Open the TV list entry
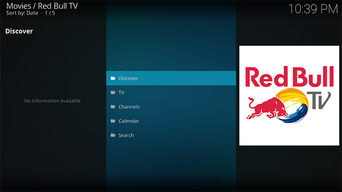The image size is (342, 192). click(171, 93)
